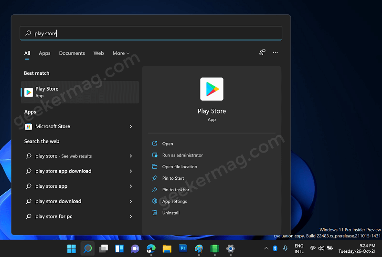The height and width of the screenshot is (257, 382).
Task: Choose Open file location
Action: tap(180, 167)
